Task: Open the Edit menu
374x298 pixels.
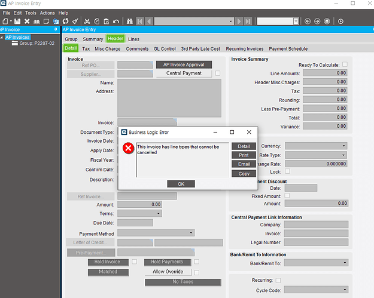Action: tap(17, 13)
